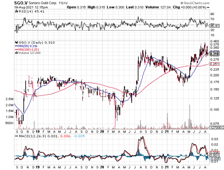Click the 500K volume axis label
This screenshot has height=170, width=224.
click(9, 123)
